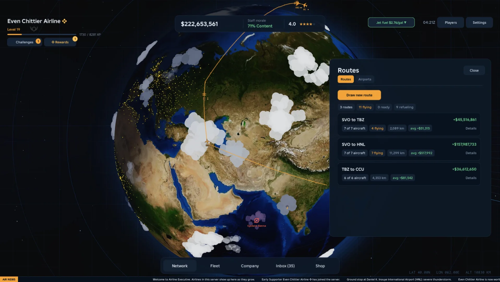Click the XP progress bar
The width and height of the screenshot is (500, 282).
click(42, 34)
